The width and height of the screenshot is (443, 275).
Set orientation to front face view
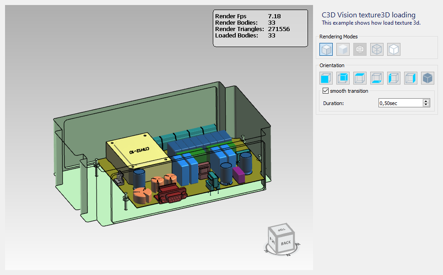[326, 78]
